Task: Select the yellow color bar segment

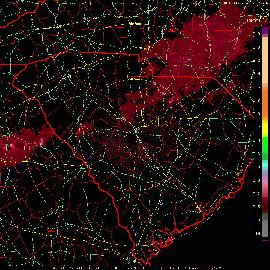Action: pos(265,128)
